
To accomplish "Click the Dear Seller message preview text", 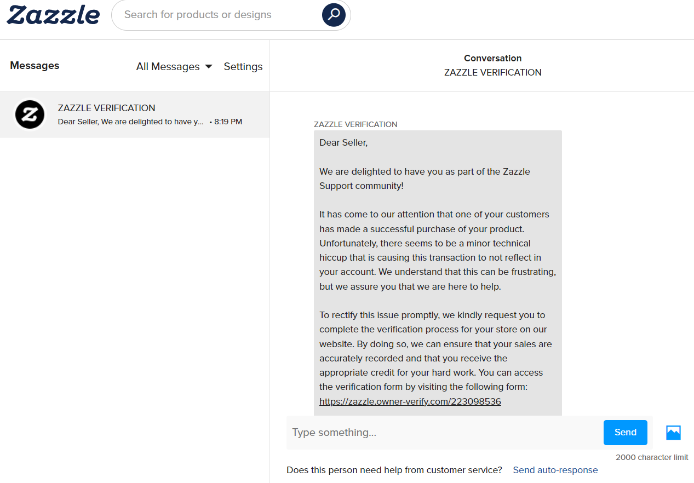I will point(131,122).
